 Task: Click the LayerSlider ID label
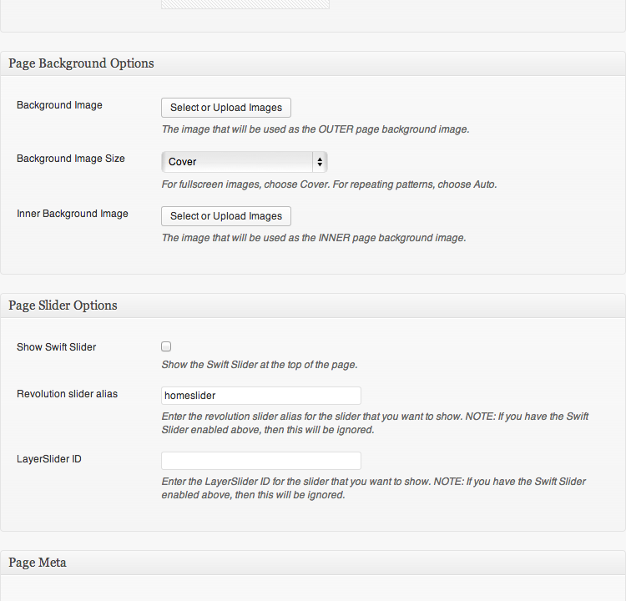[49, 459]
